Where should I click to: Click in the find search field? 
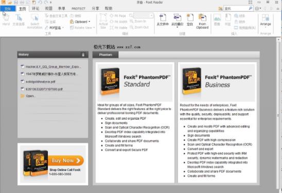(236, 8)
